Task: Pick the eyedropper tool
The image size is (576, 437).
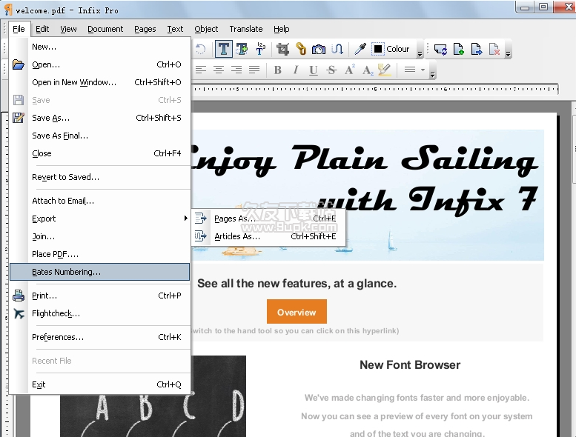Action: click(x=360, y=49)
